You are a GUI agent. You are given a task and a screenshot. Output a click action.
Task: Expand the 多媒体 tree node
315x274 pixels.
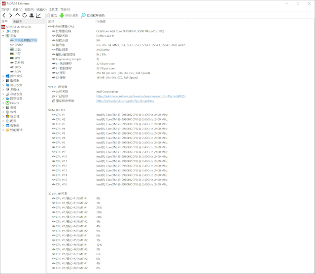pyautogui.click(x=3, y=89)
